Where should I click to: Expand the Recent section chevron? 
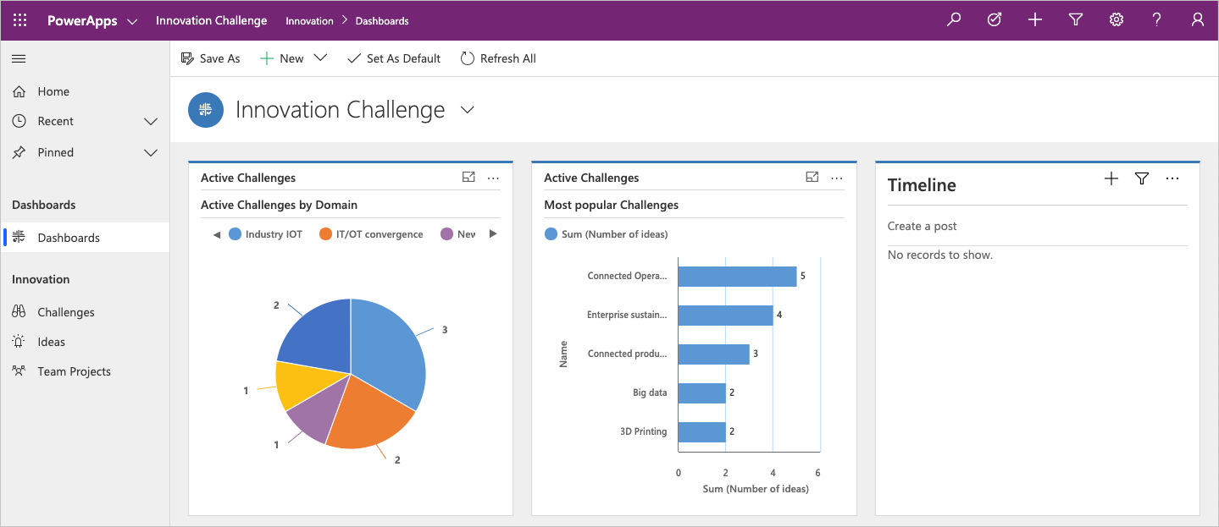click(151, 122)
